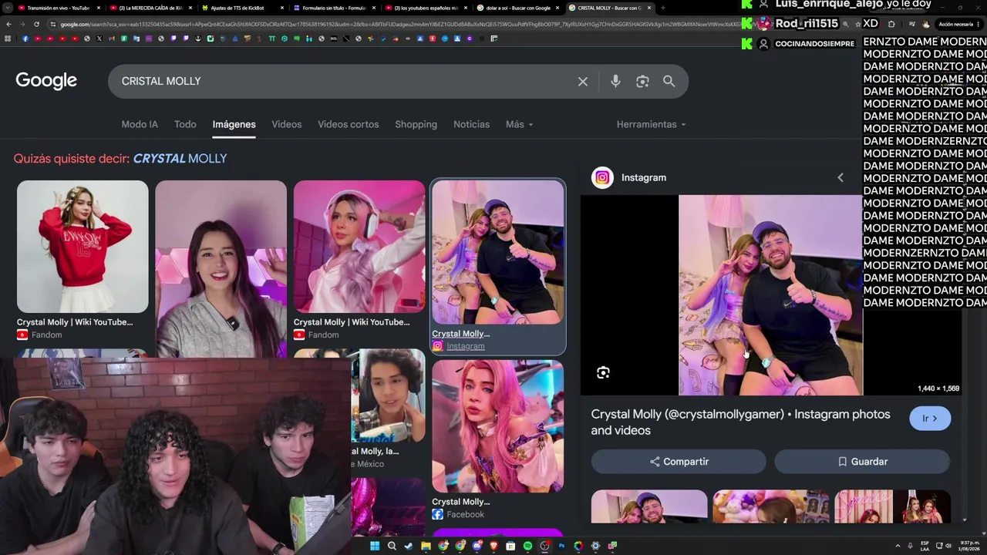Screen dimensions: 987x555
Task: Open pink hair headphones Wiki thumbnail
Action: (x=359, y=247)
